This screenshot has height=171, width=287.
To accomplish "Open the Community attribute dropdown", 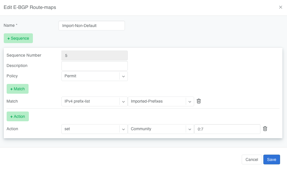I will (x=157, y=129).
